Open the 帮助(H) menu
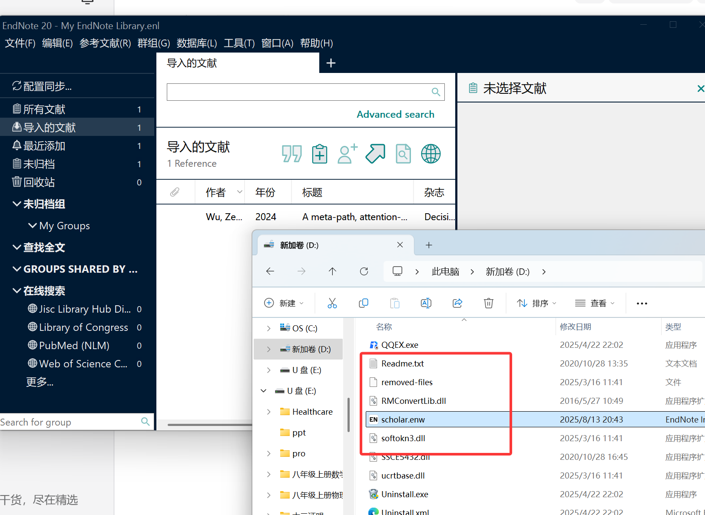This screenshot has width=705, height=515. point(317,43)
